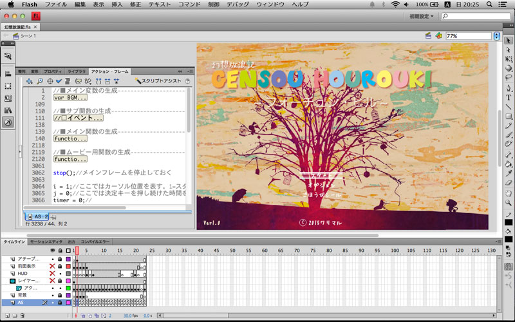The height and width of the screenshot is (322, 515).
Task: Select the Subselection tool
Action: 509,50
